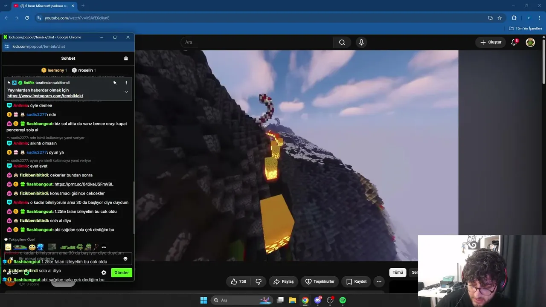
Task: Bookmark this YouTube page with the star
Action: click(x=500, y=18)
